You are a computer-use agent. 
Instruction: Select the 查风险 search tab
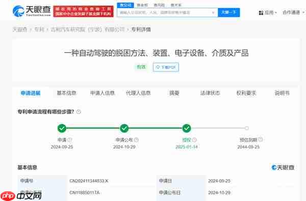[159, 5]
